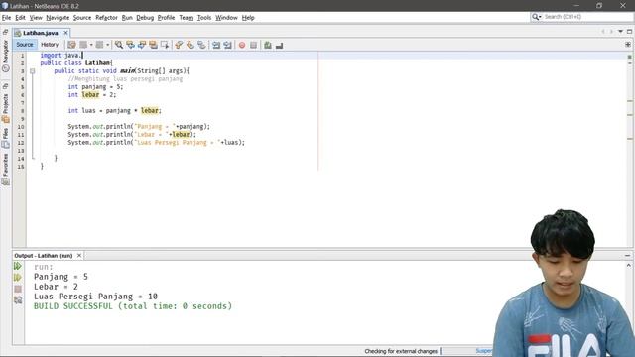Switch to History view
The height and width of the screenshot is (357, 635).
pos(50,45)
